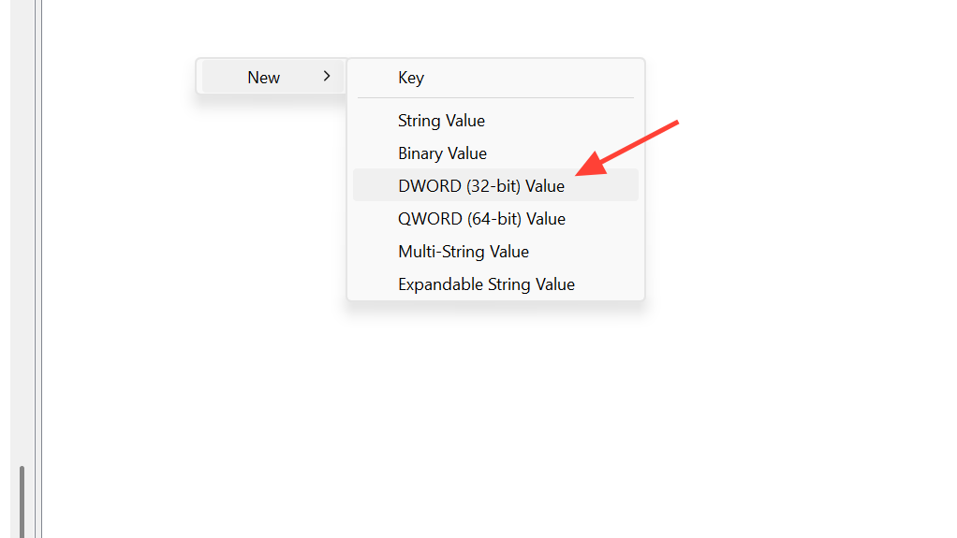Expand the chevron arrow beside New
957x538 pixels.
326,77
